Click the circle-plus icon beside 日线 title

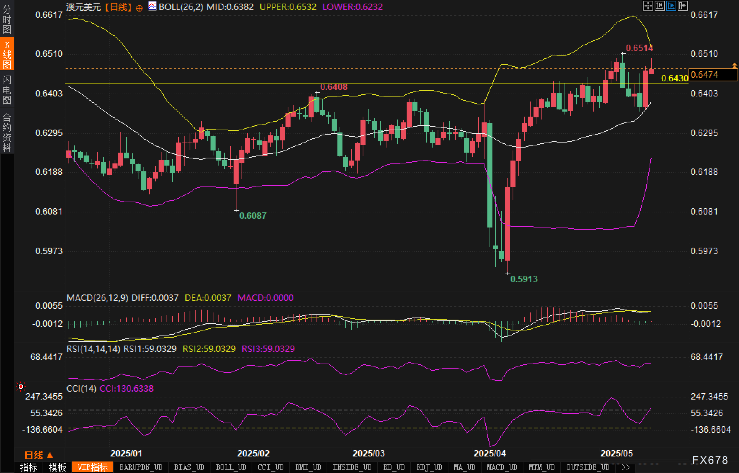pyautogui.click(x=139, y=8)
